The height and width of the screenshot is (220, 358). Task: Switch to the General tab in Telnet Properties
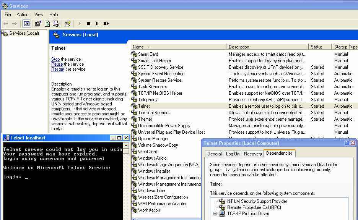click(x=215, y=154)
